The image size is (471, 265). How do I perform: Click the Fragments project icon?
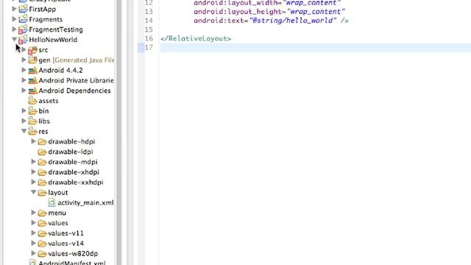[23, 19]
